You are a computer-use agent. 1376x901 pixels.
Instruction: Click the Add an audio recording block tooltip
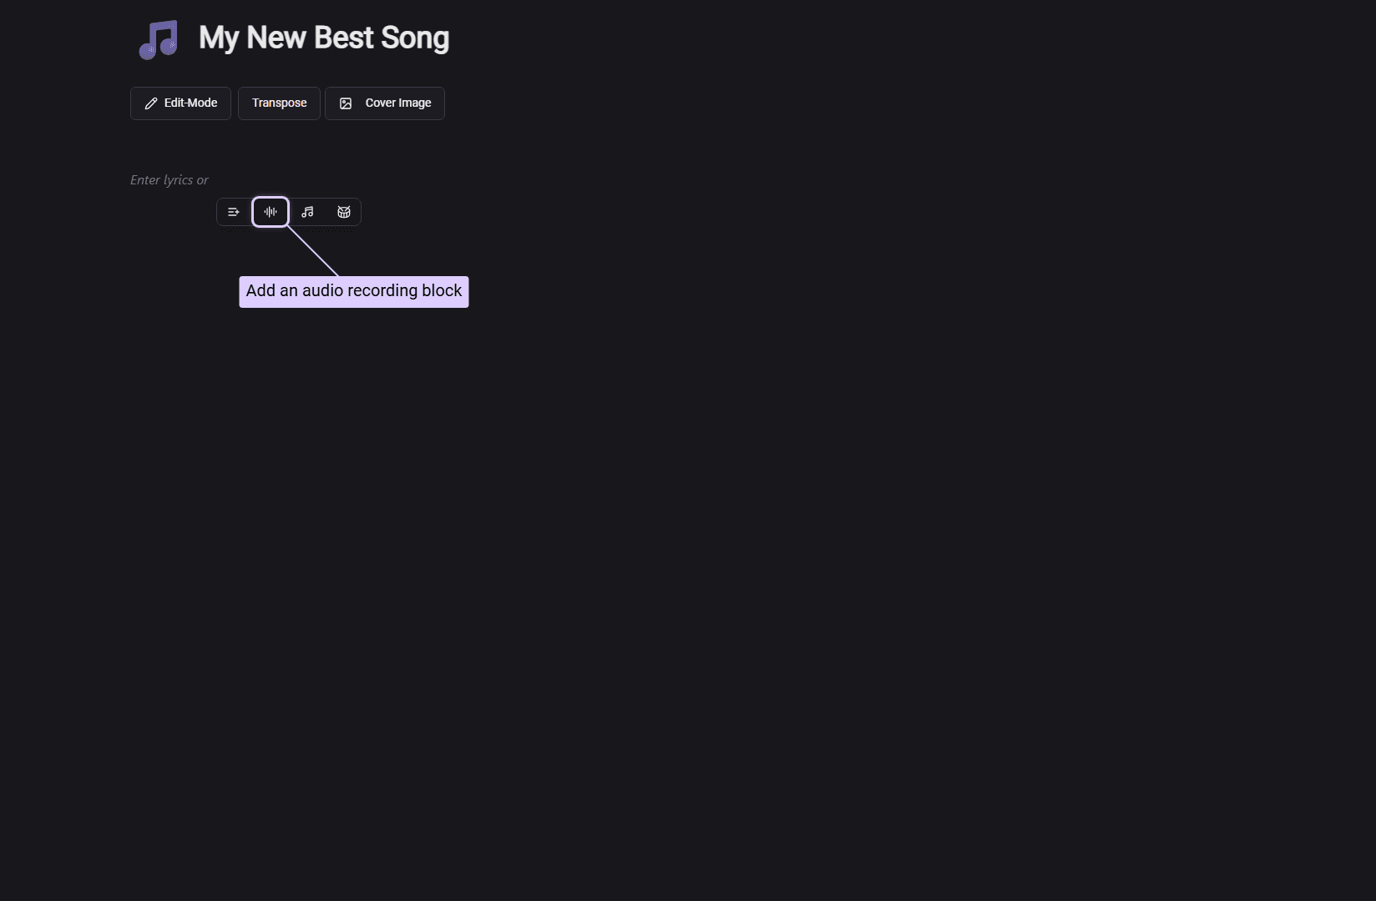(354, 291)
